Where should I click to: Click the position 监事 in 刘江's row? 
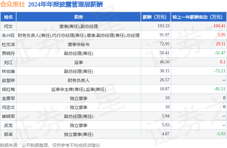79,62
